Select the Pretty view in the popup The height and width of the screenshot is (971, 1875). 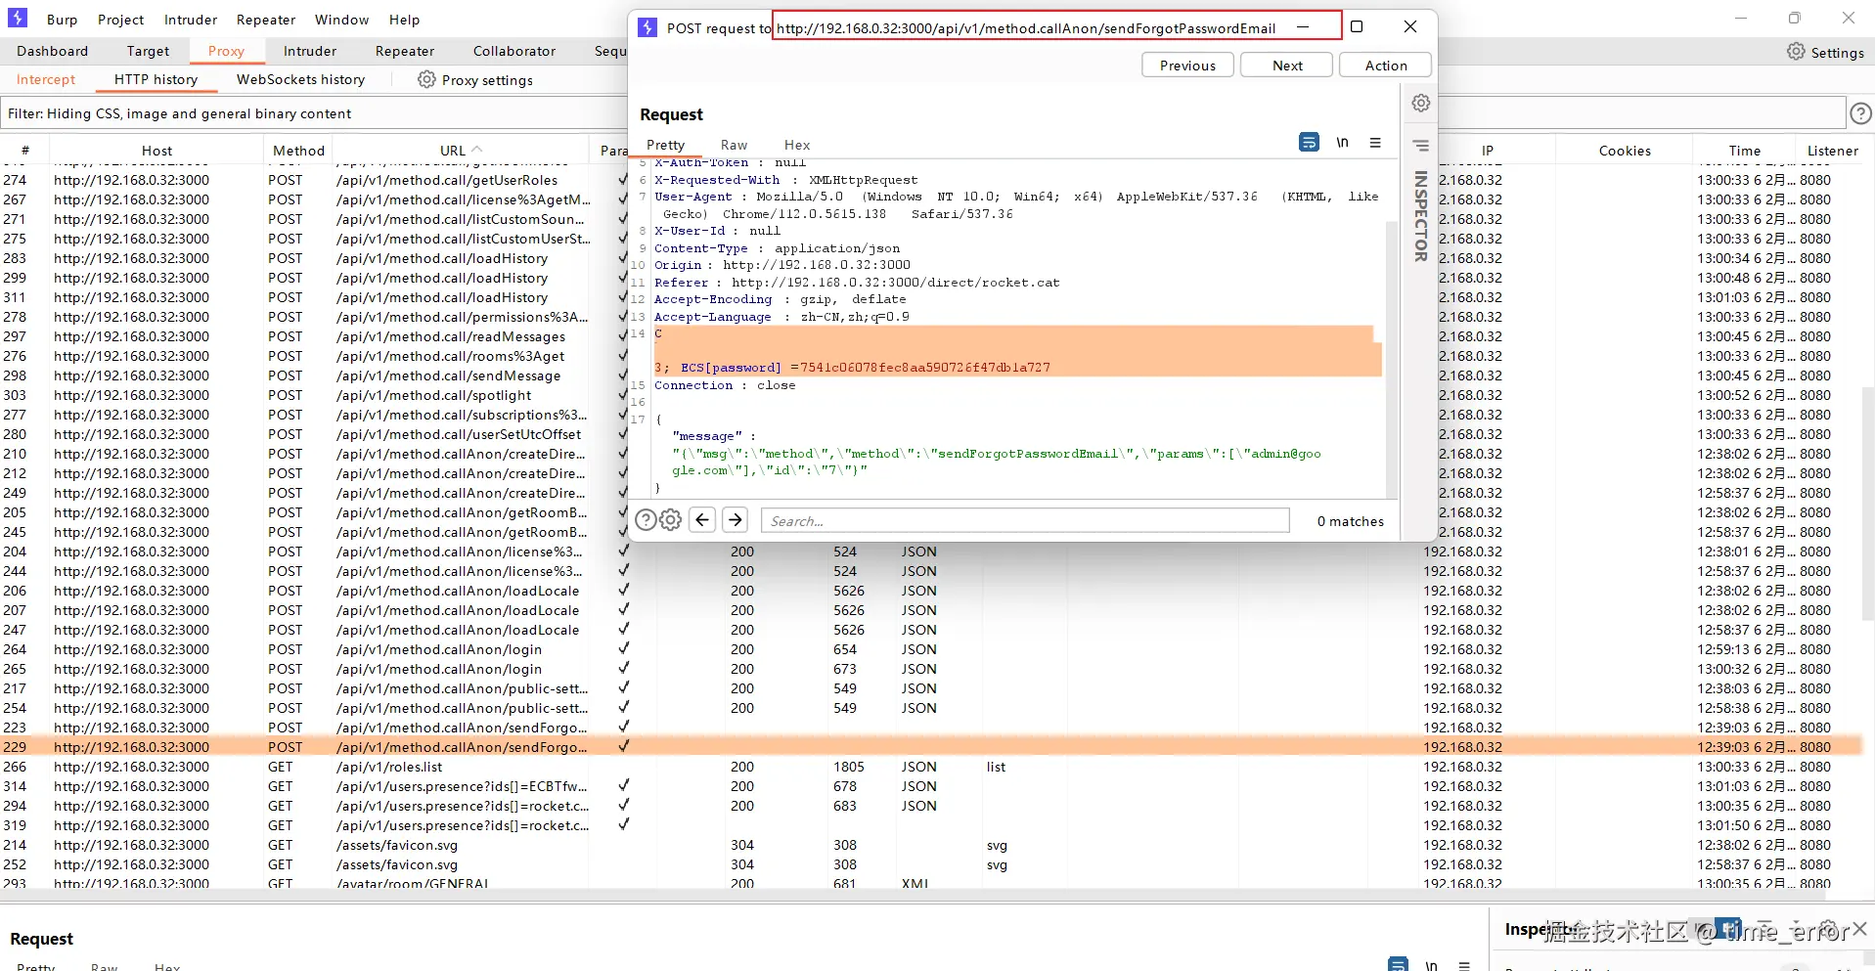[x=665, y=145]
